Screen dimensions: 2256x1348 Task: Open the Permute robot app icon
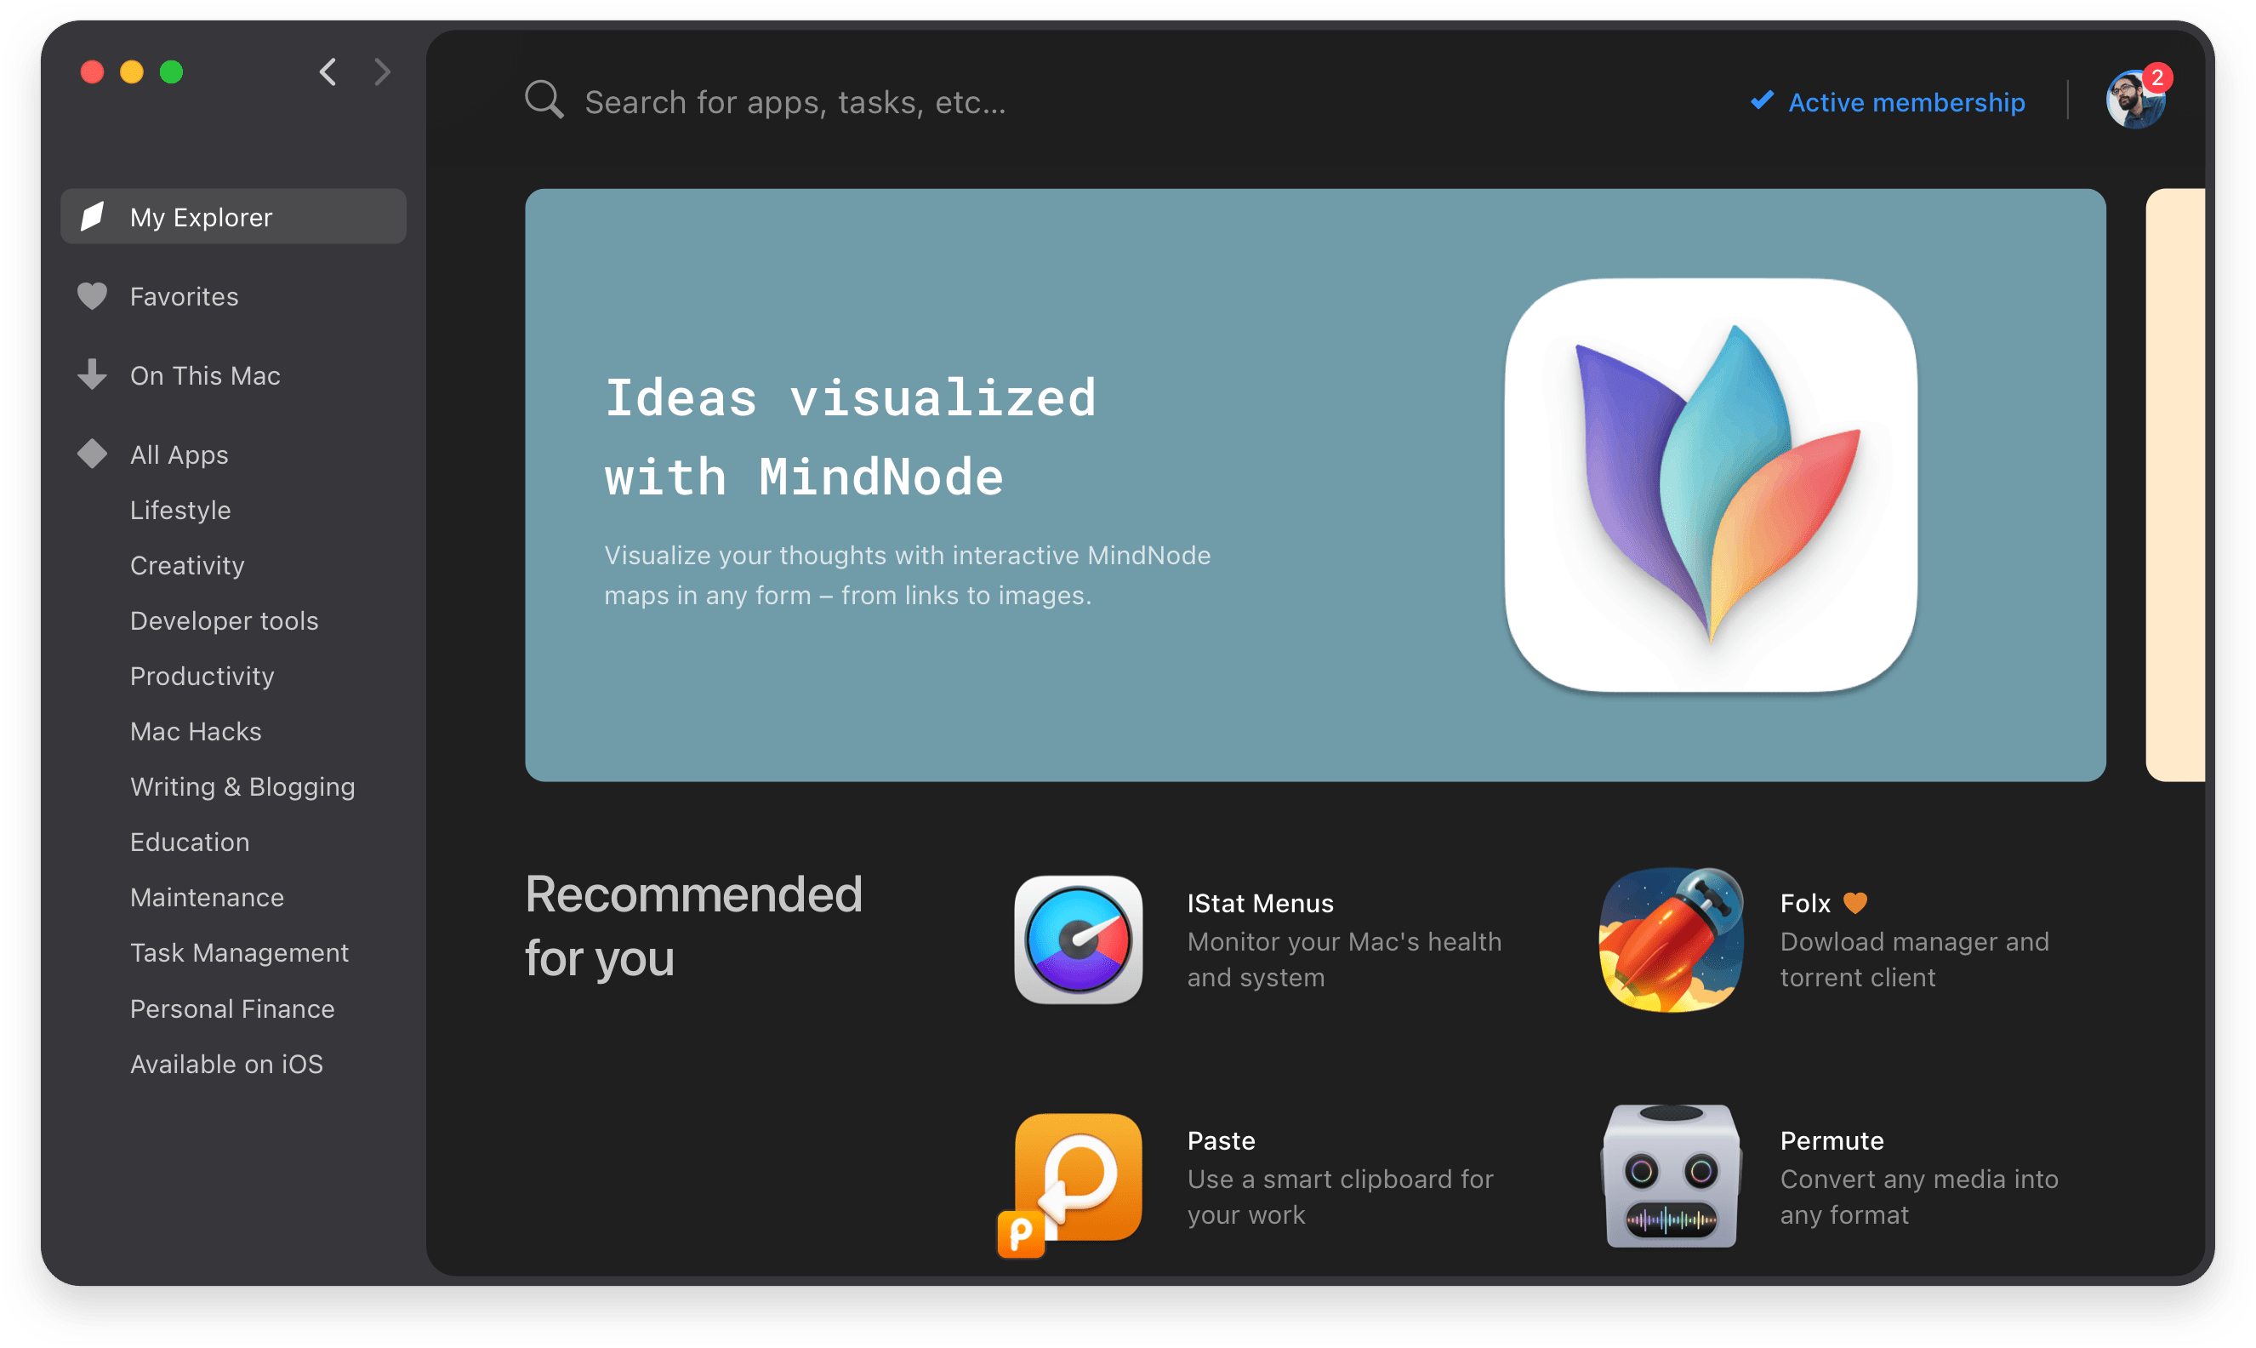coord(1671,1176)
